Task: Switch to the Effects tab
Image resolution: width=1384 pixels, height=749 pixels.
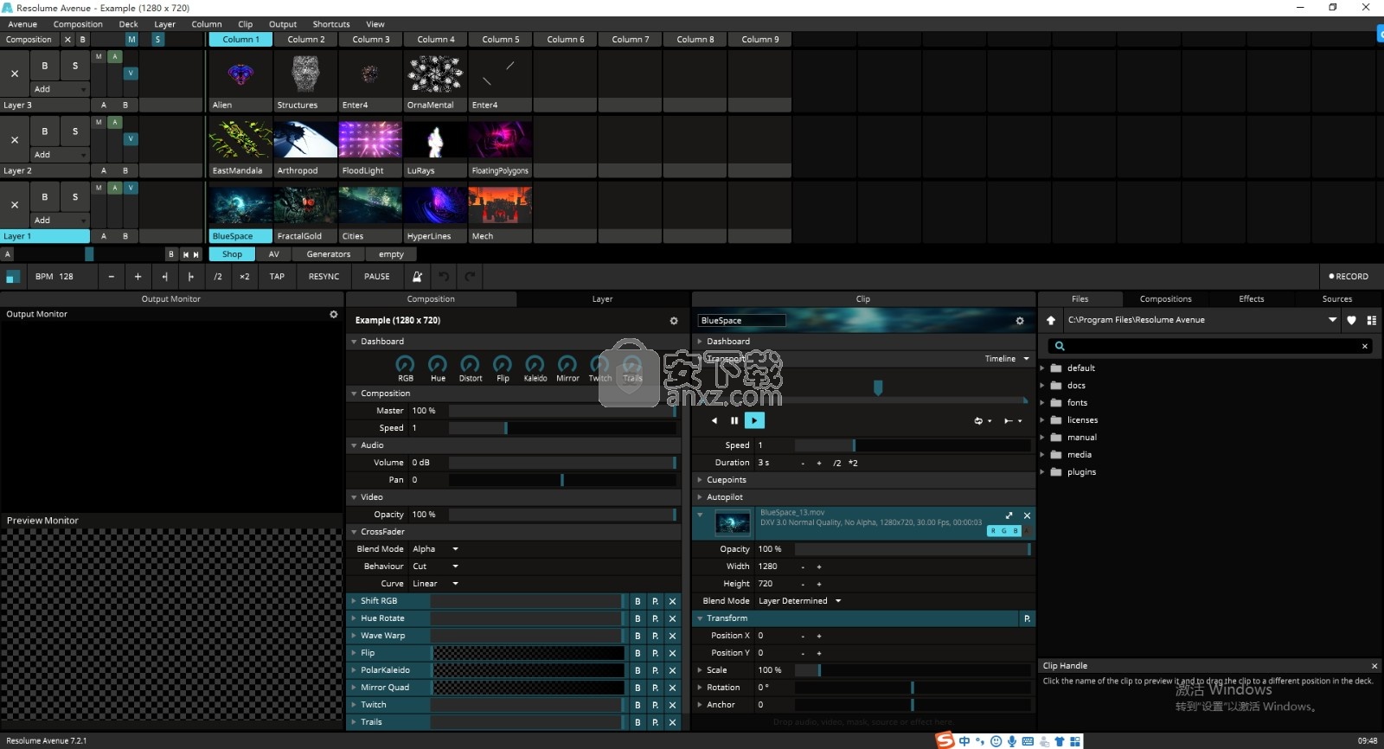Action: pyautogui.click(x=1251, y=299)
